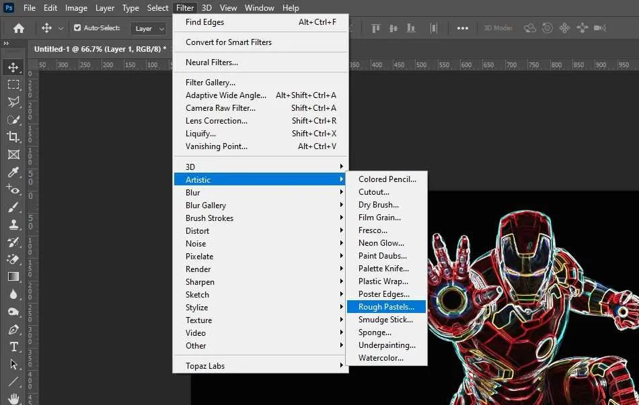This screenshot has width=639, height=405.
Task: Click the horizontal ruler at 500 mark
Action: click(x=421, y=64)
